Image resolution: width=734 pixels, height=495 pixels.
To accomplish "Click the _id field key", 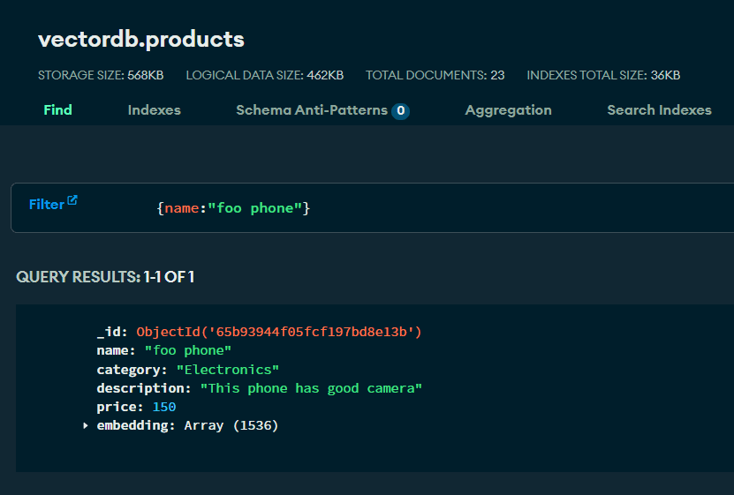I will coord(112,332).
